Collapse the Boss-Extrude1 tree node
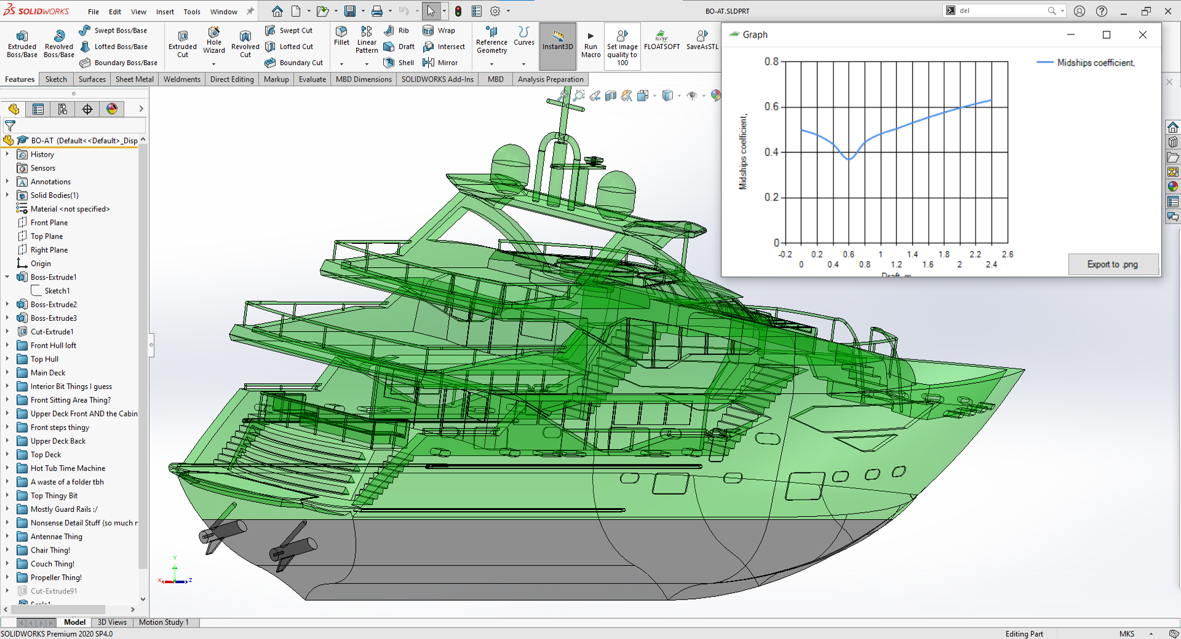 [7, 277]
